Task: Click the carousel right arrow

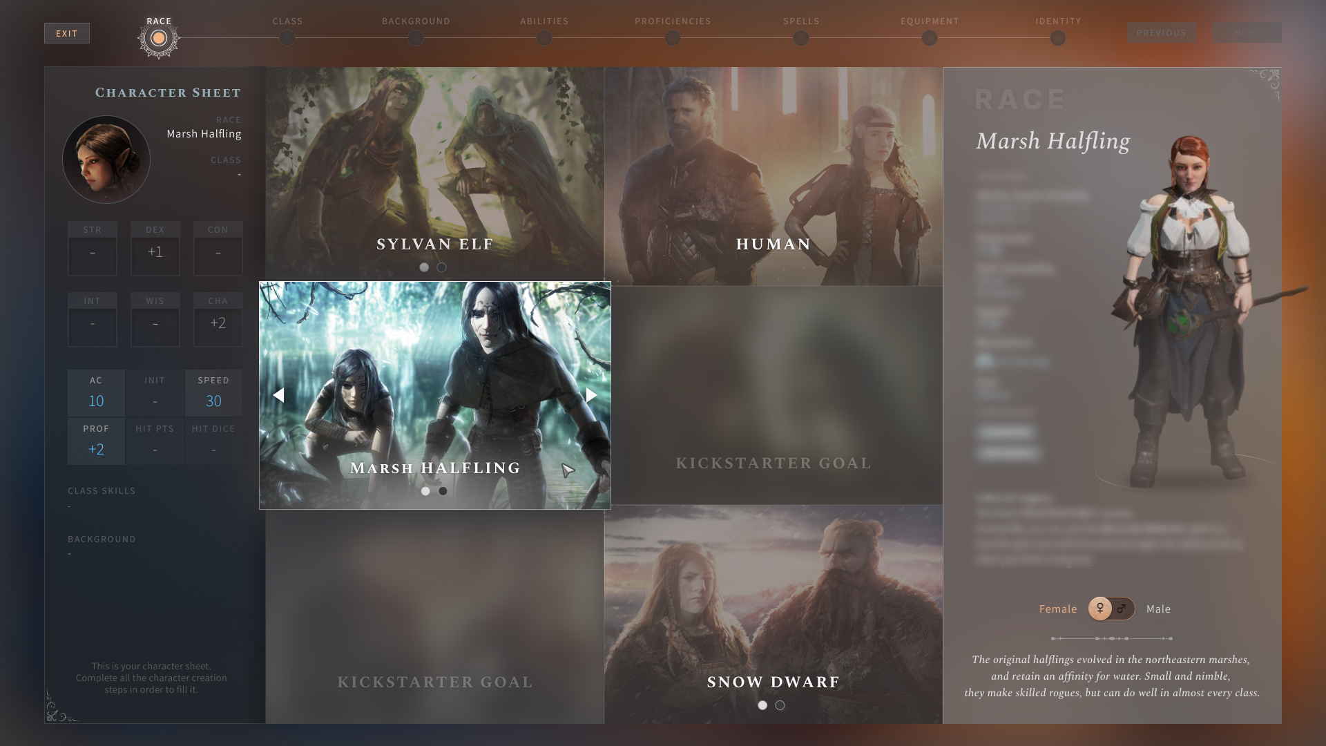Action: (591, 395)
